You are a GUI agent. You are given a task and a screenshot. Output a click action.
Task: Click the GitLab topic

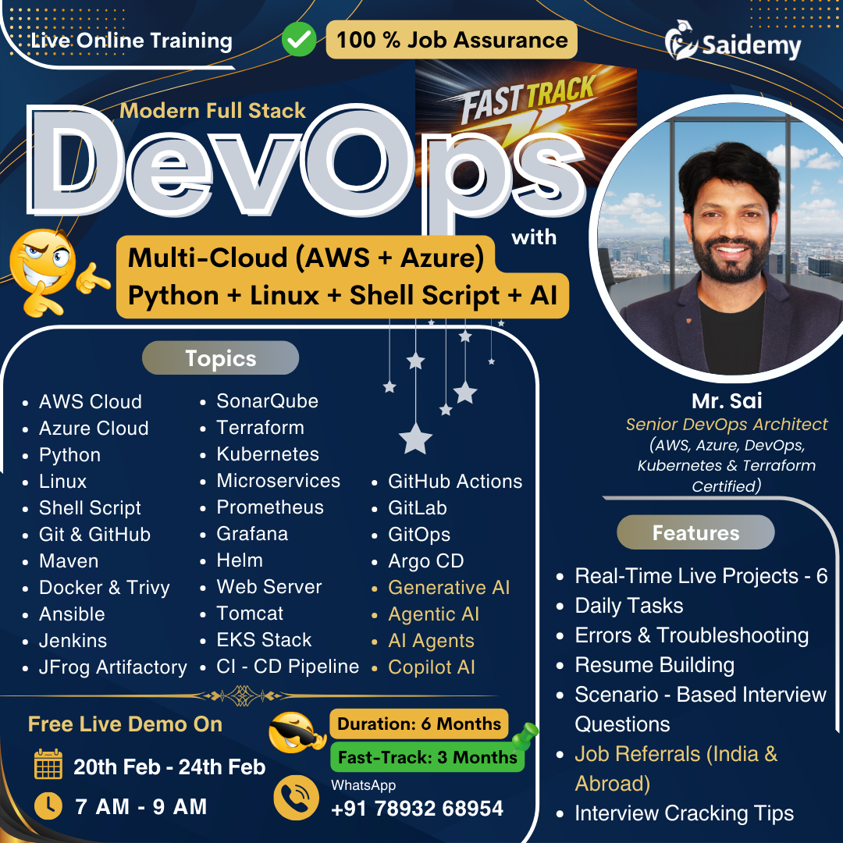click(418, 507)
